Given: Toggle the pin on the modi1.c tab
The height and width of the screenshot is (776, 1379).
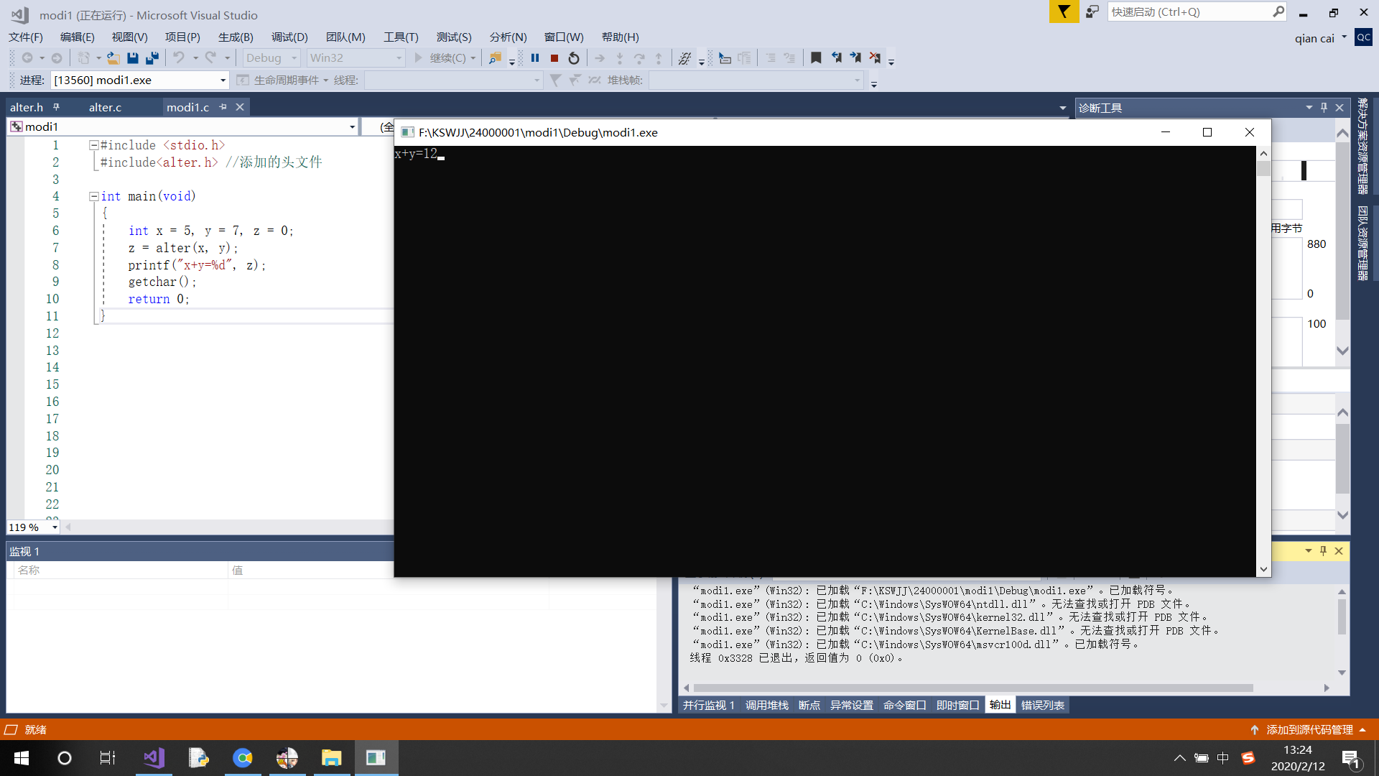Looking at the screenshot, I should (223, 107).
